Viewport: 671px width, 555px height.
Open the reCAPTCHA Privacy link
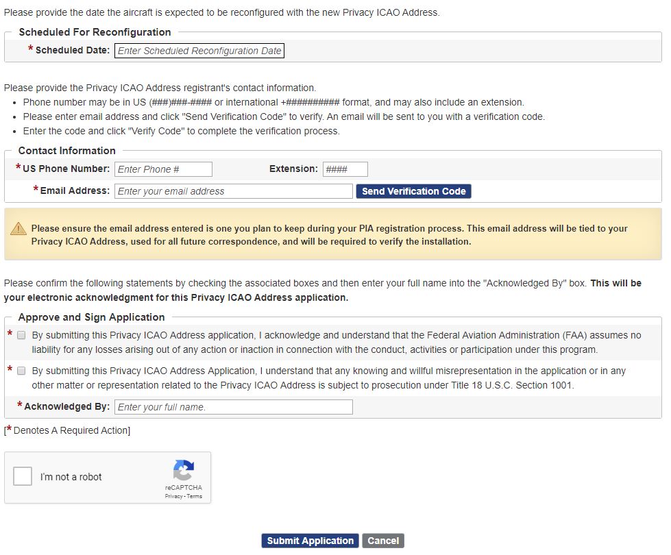click(173, 496)
